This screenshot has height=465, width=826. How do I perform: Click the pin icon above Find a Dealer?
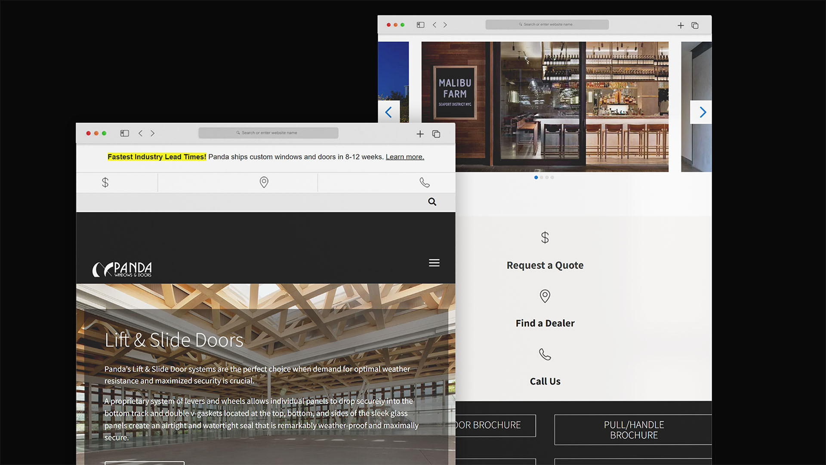(x=545, y=296)
